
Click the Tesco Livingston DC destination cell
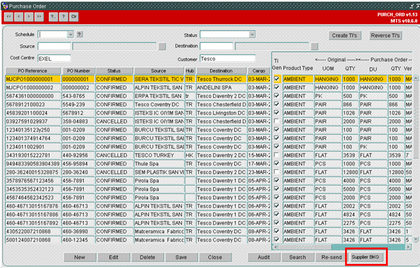221,113
